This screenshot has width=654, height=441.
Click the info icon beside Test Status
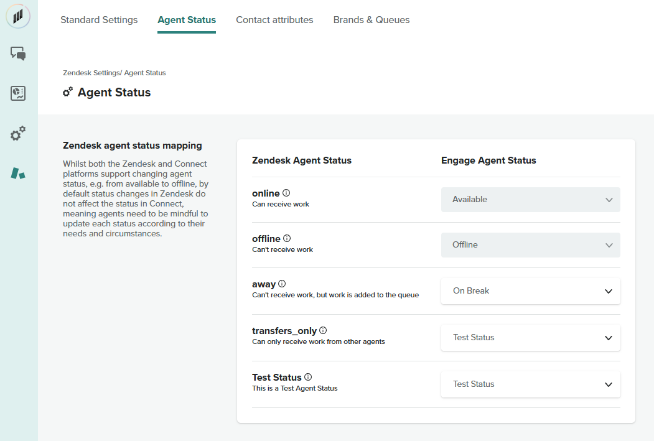pos(308,377)
